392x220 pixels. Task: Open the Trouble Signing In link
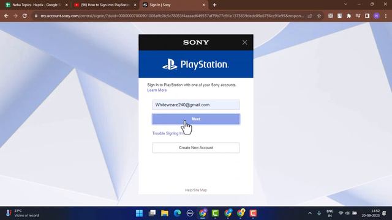pos(167,133)
